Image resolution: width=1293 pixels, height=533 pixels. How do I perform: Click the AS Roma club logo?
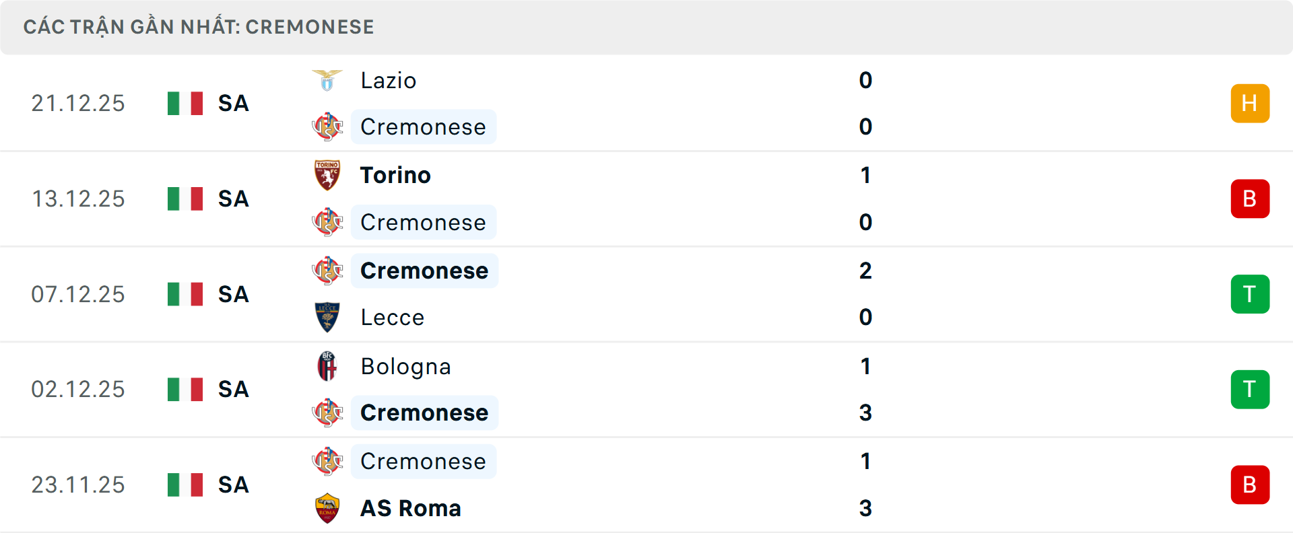point(328,509)
